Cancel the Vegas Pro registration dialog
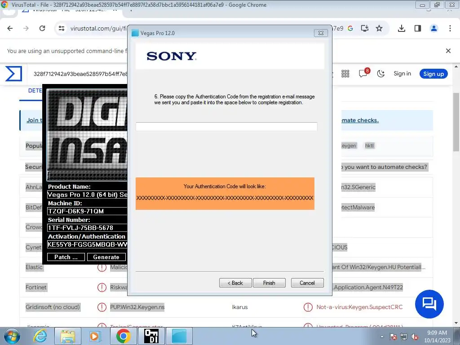This screenshot has width=460, height=345. click(x=307, y=283)
